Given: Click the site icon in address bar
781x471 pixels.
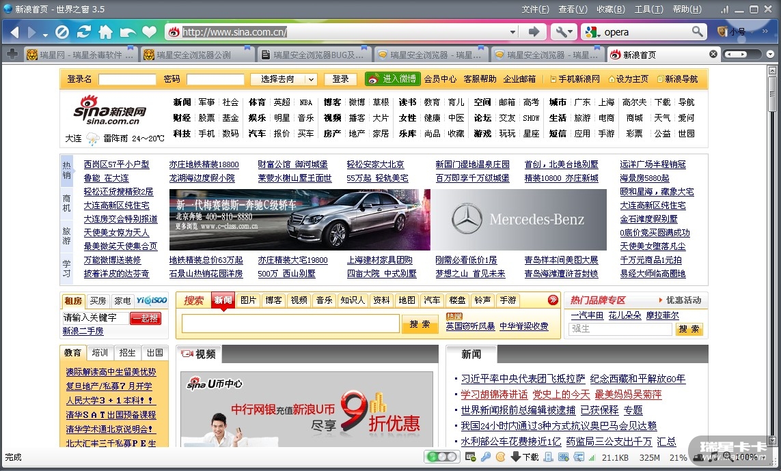Looking at the screenshot, I should (174, 32).
